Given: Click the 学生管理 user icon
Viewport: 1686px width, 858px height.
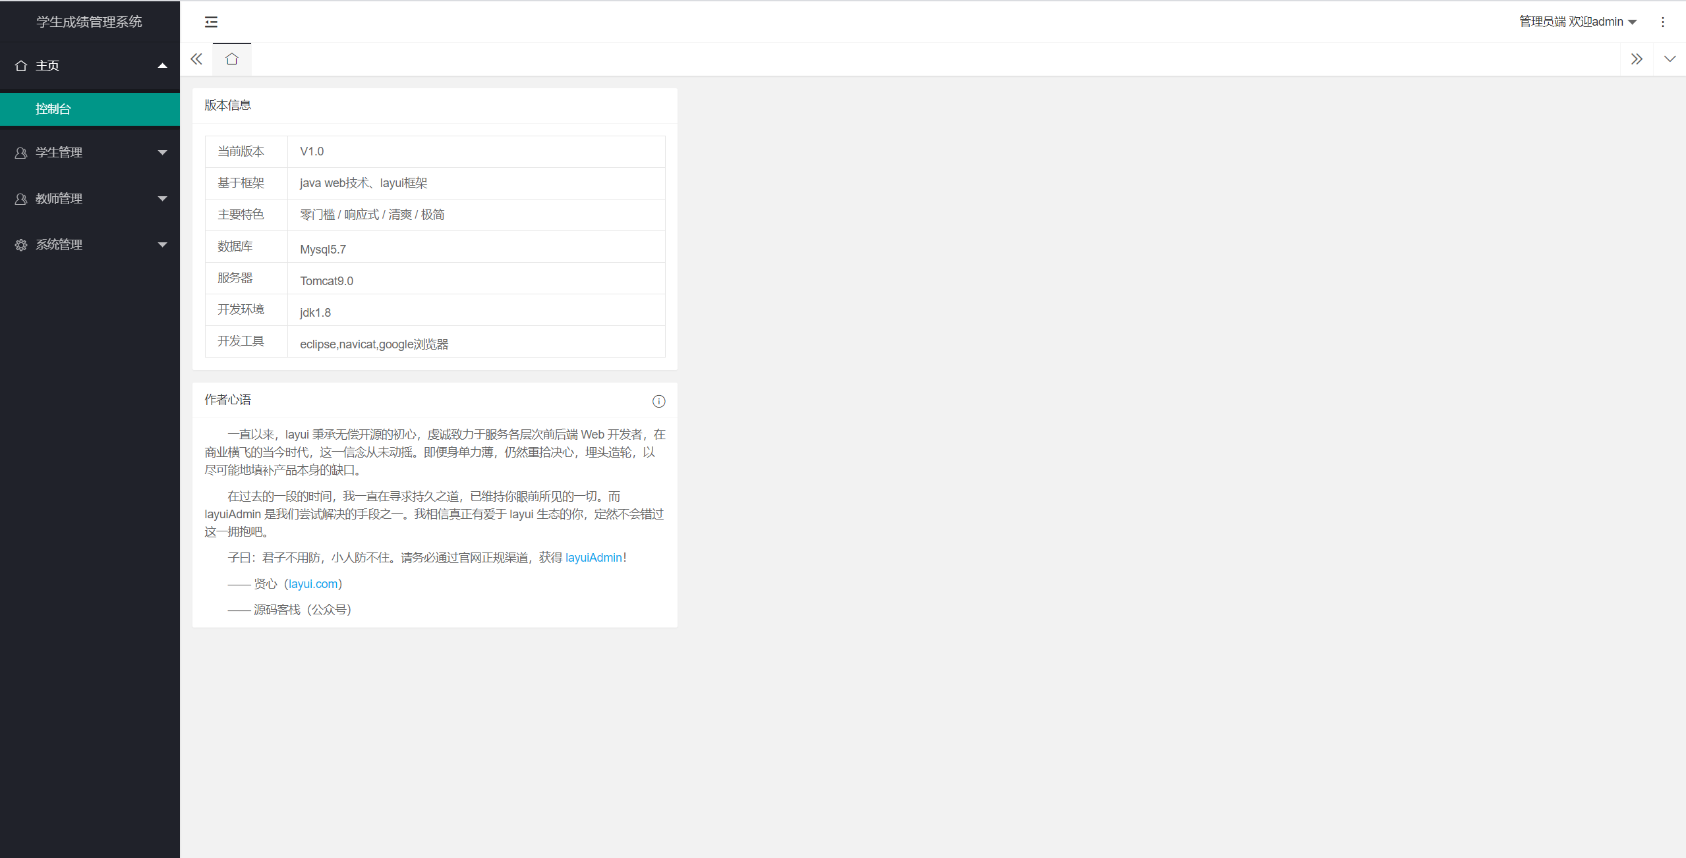Looking at the screenshot, I should click(x=21, y=153).
